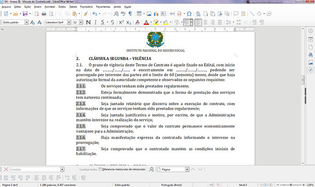The height and width of the screenshot is (187, 315).
Task: Justify text alignment button
Action: pyautogui.click(x=220, y=22)
